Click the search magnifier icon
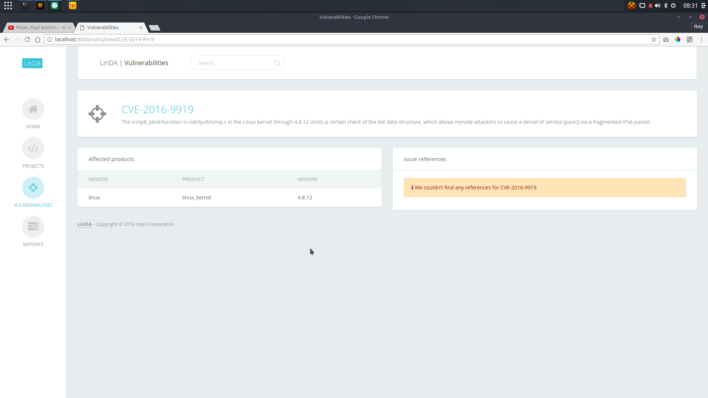The height and width of the screenshot is (398, 708). 277,63
